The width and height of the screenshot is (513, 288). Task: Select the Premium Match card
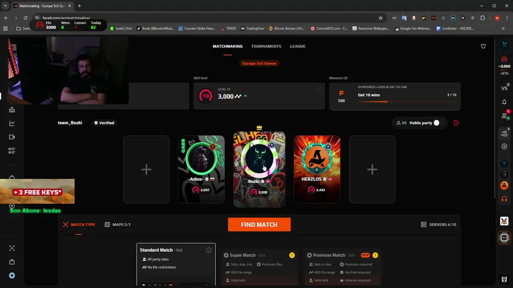click(343, 267)
